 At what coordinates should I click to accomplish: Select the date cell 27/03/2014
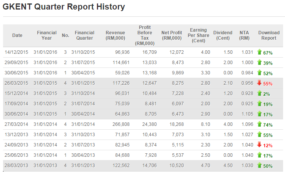point(16,124)
